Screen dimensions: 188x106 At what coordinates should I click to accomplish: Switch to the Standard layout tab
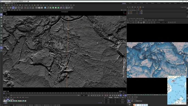coord(124,3)
